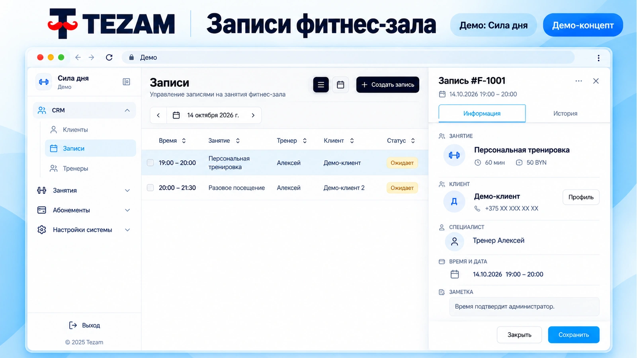Image resolution: width=637 pixels, height=358 pixels.
Task: Sort table by Время column
Action: pyautogui.click(x=172, y=141)
